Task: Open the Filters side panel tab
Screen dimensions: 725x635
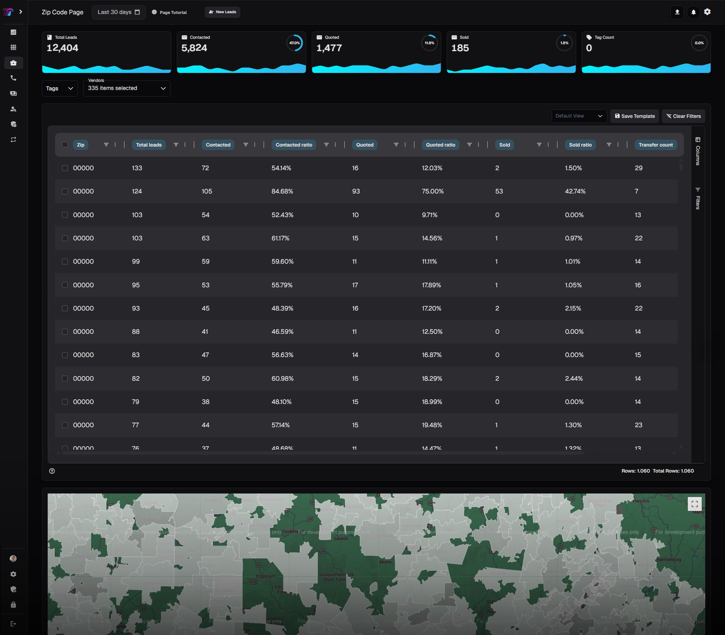Action: pyautogui.click(x=697, y=198)
